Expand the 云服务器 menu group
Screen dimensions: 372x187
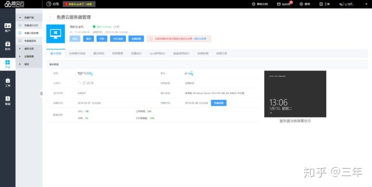[x=20, y=56]
